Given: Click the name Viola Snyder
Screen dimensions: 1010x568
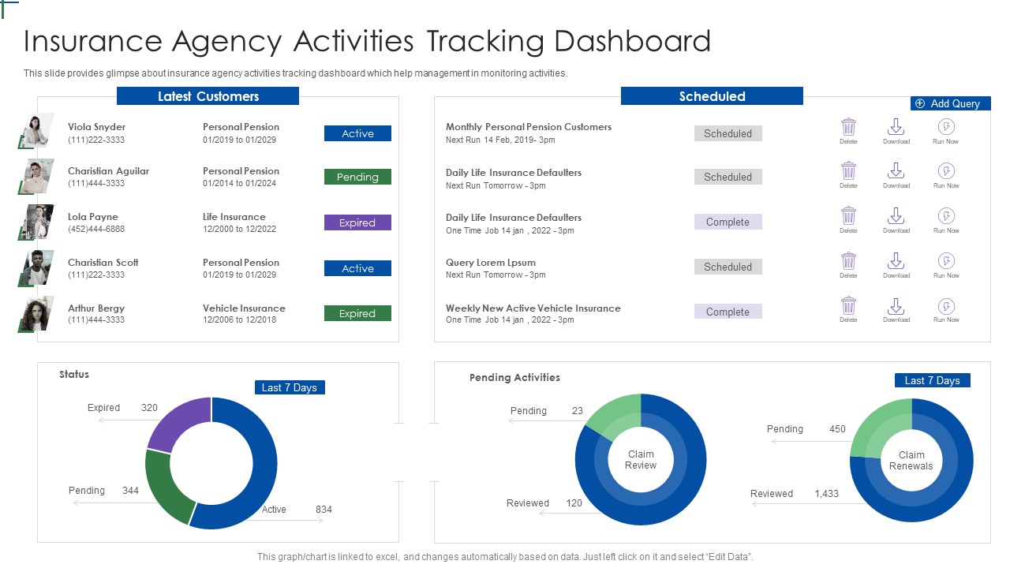Looking at the screenshot, I should [96, 127].
